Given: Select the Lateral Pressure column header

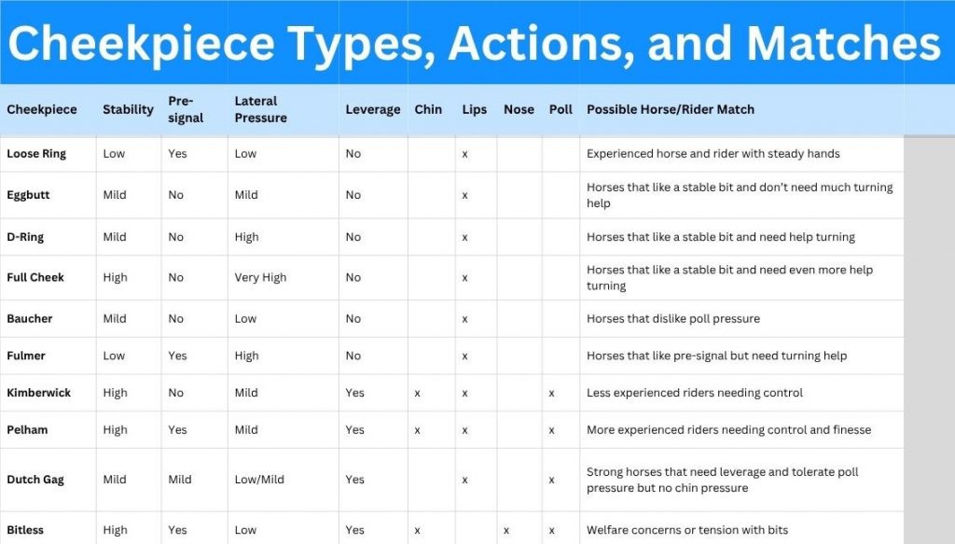Looking at the screenshot, I should pos(261,109).
